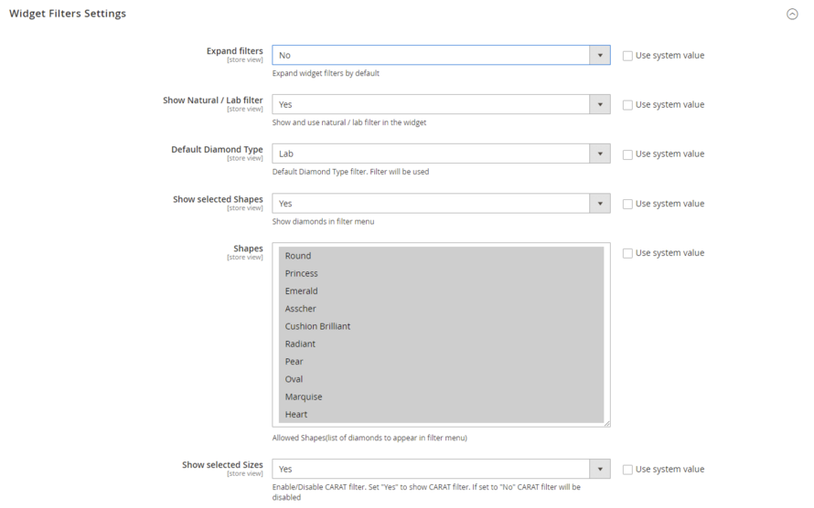Open the Show Natural / Lab filter dropdown
This screenshot has width=814, height=508.
441,105
